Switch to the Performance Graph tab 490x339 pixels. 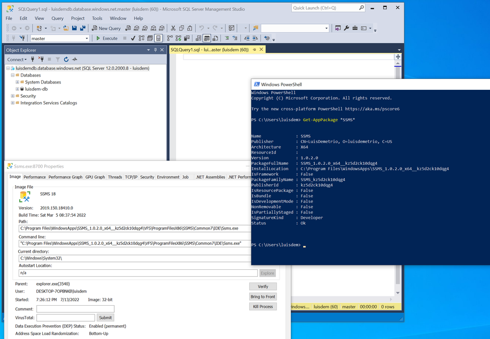pos(65,177)
